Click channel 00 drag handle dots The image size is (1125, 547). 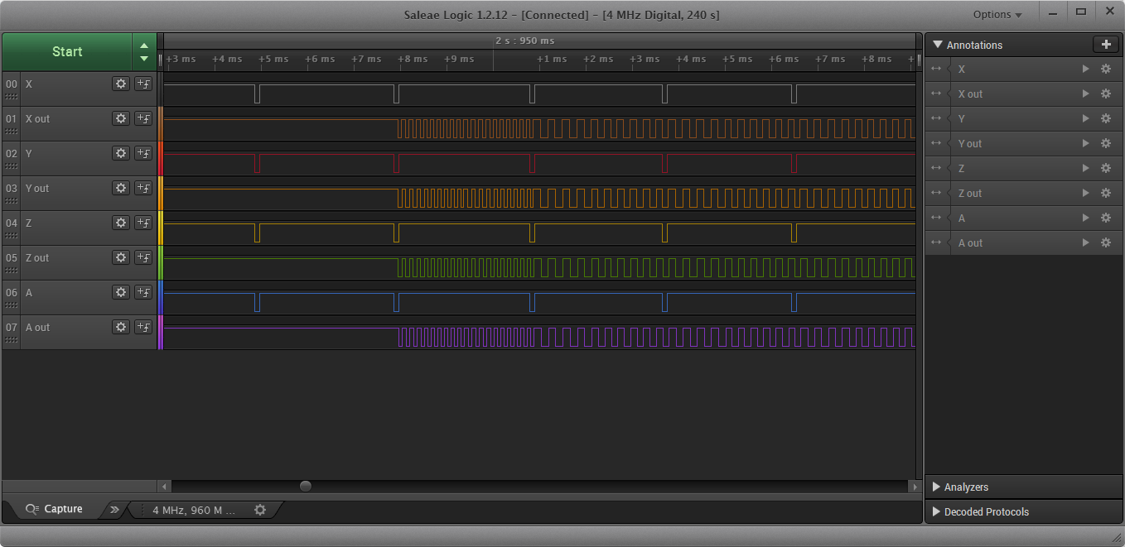pyautogui.click(x=12, y=96)
